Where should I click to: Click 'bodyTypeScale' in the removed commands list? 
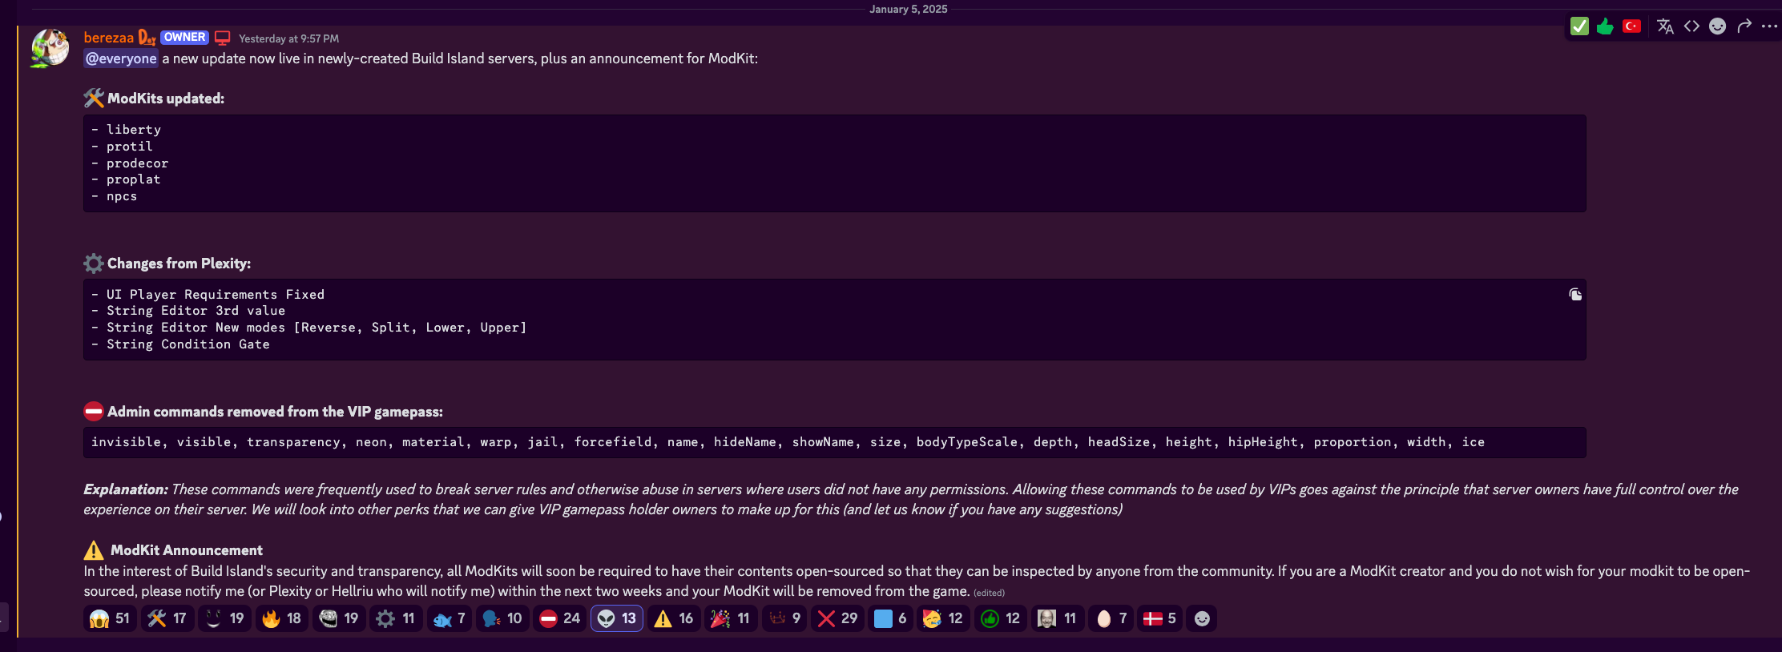(967, 442)
